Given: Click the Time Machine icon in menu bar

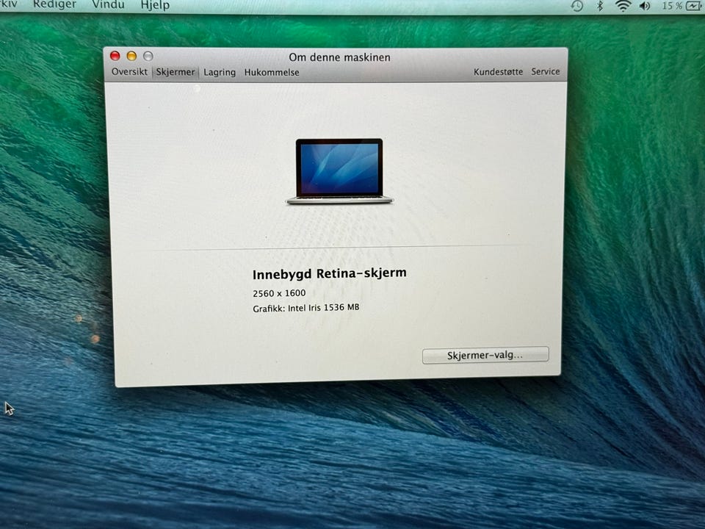Looking at the screenshot, I should click(577, 5).
